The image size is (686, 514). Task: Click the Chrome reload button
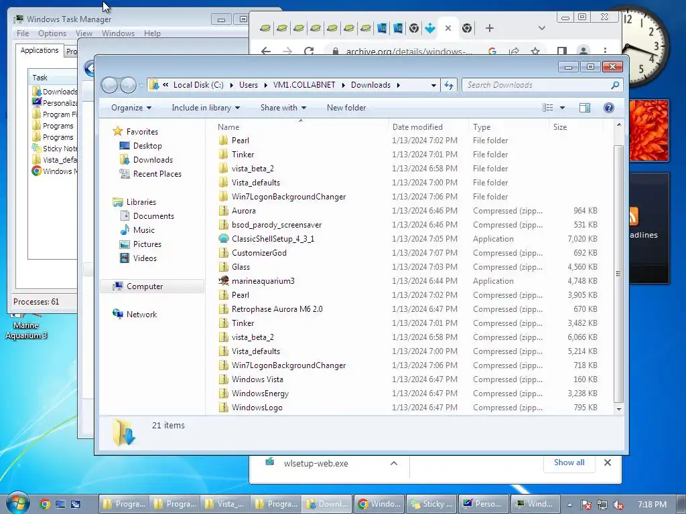click(309, 52)
